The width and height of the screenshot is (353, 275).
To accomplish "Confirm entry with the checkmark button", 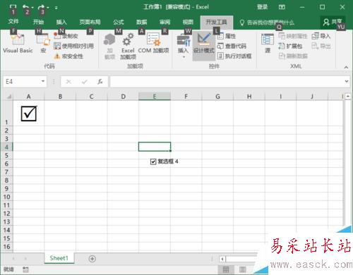I will (85, 82).
